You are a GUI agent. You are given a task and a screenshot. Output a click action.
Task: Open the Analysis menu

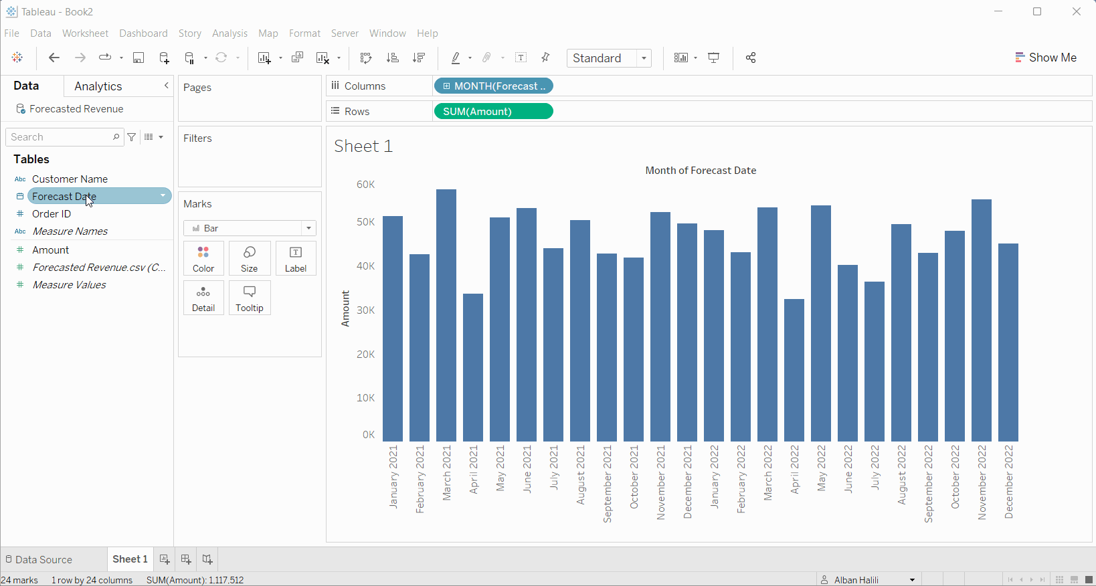(x=230, y=33)
